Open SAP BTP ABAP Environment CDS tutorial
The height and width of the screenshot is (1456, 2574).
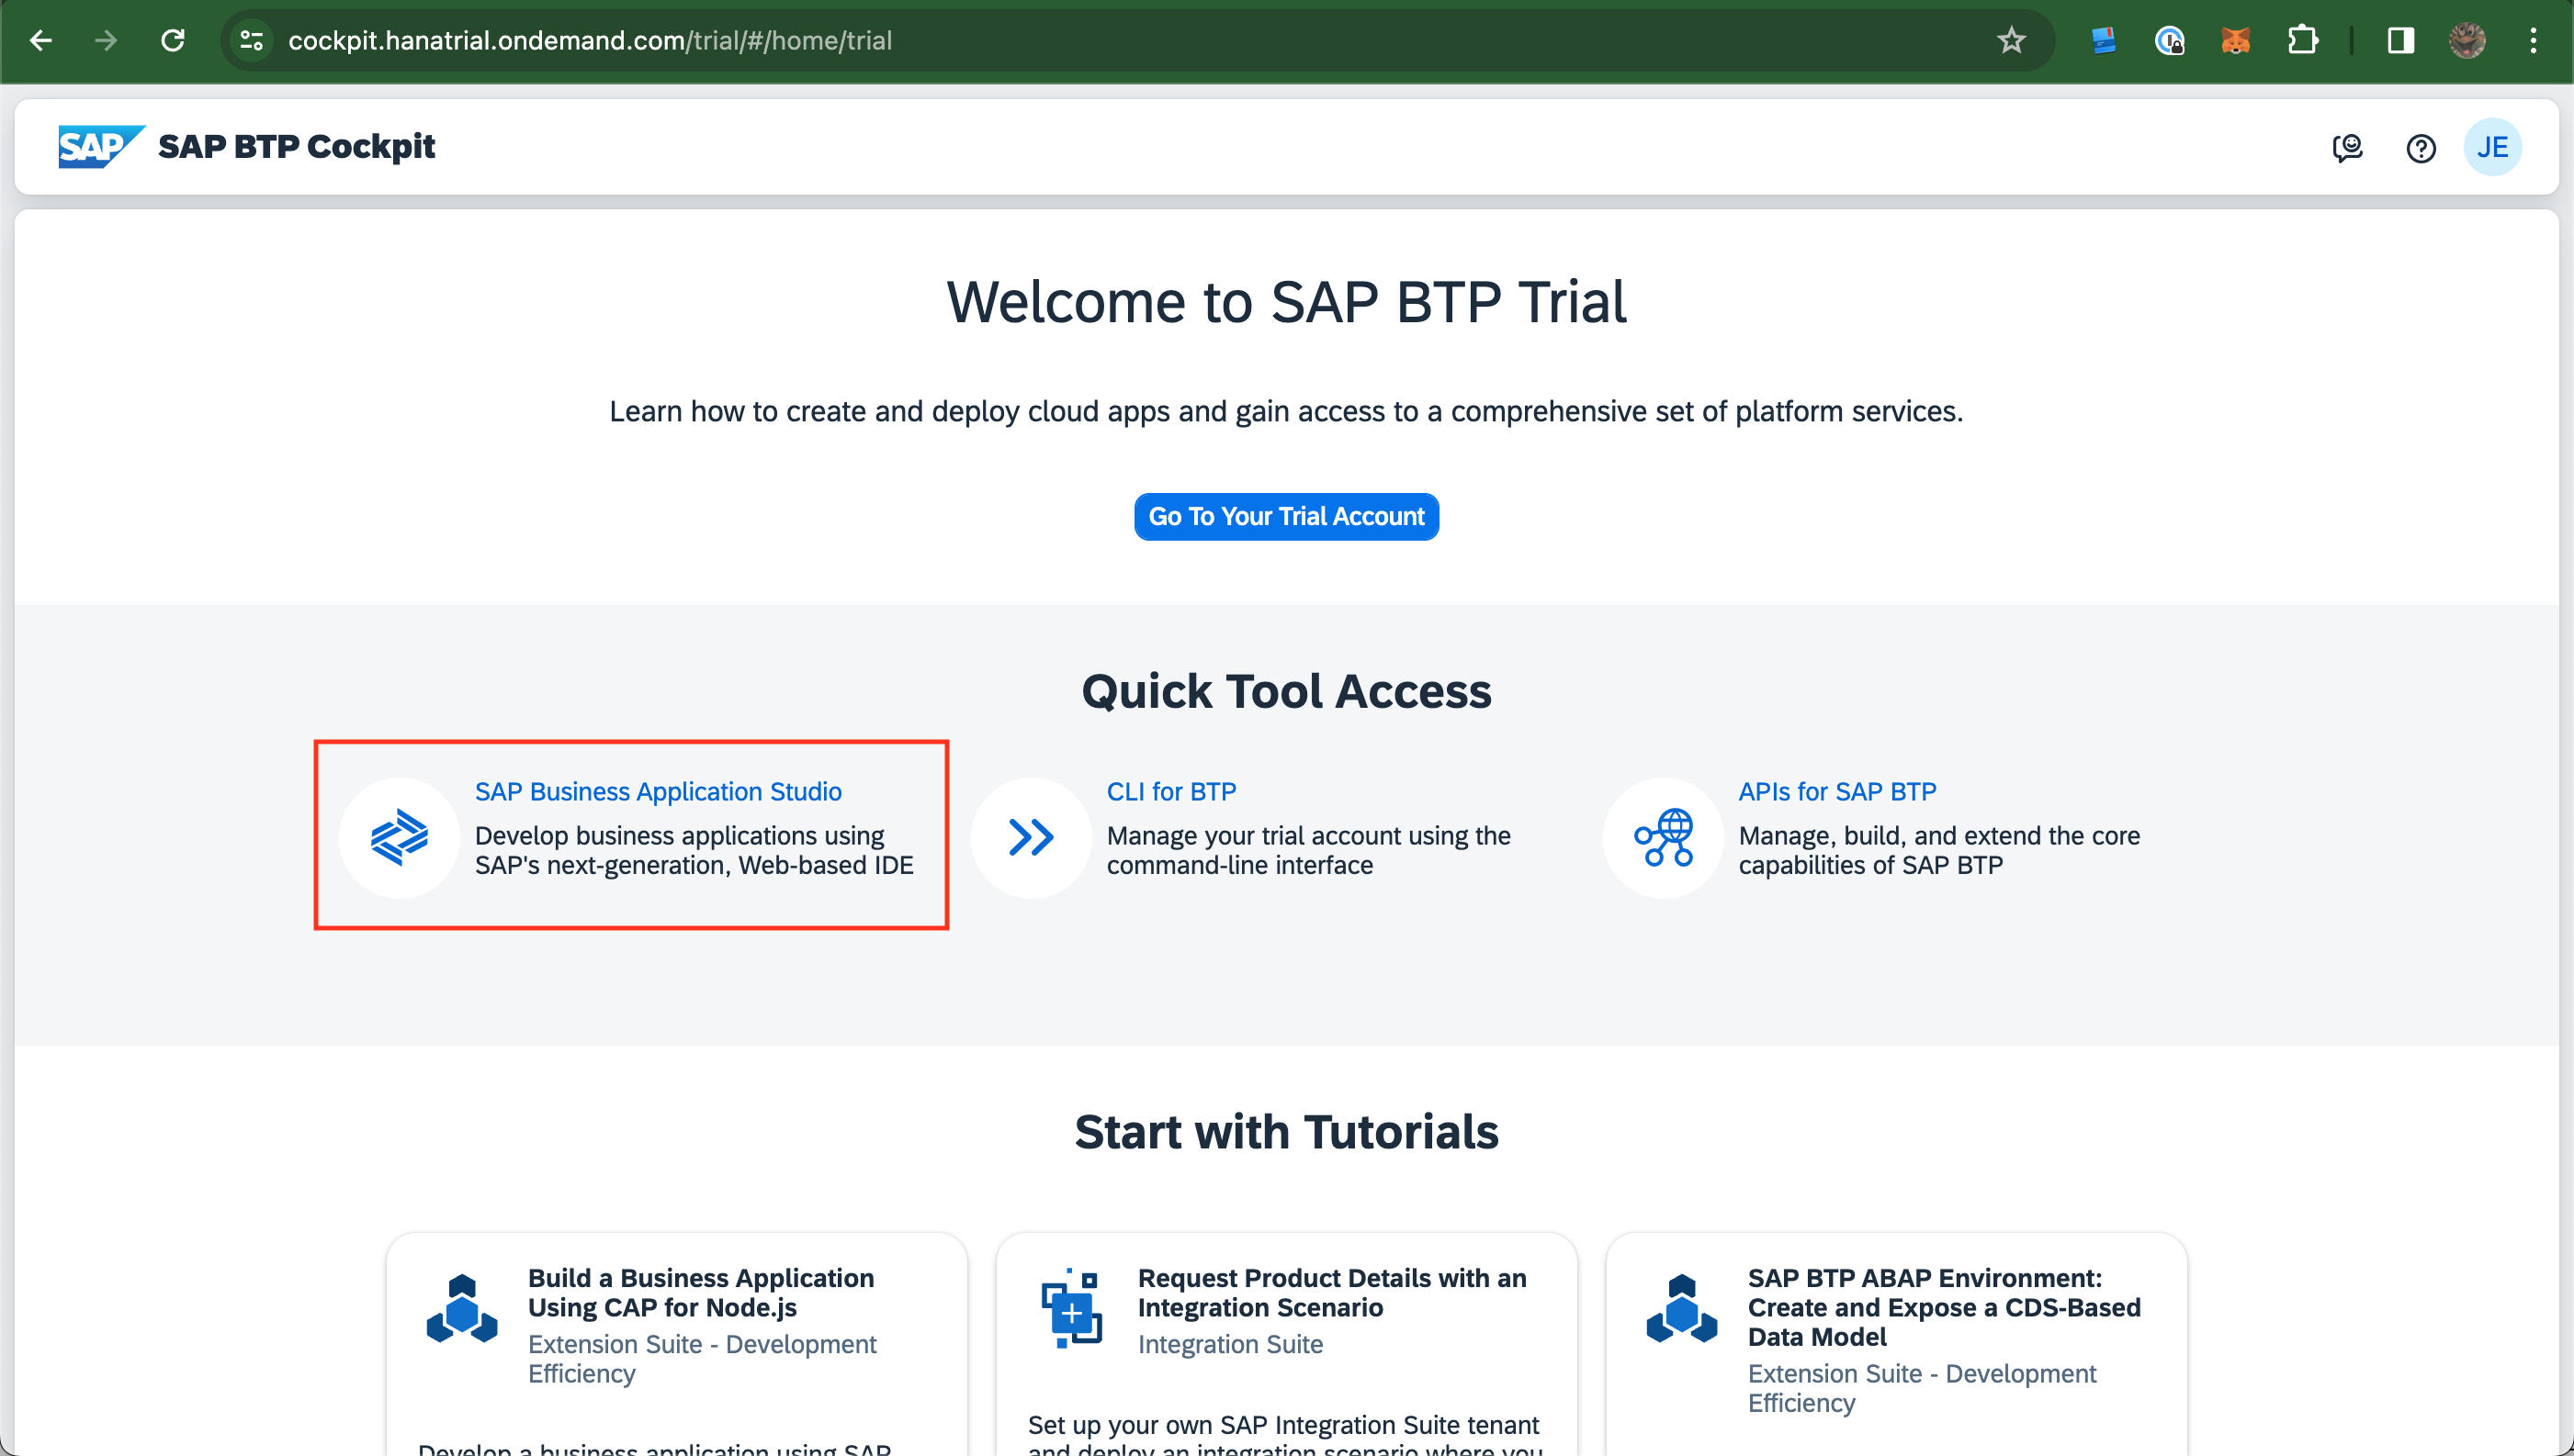click(x=1944, y=1307)
